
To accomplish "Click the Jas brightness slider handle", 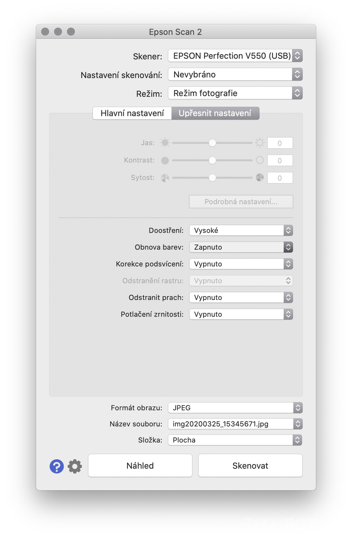I will coord(213,143).
